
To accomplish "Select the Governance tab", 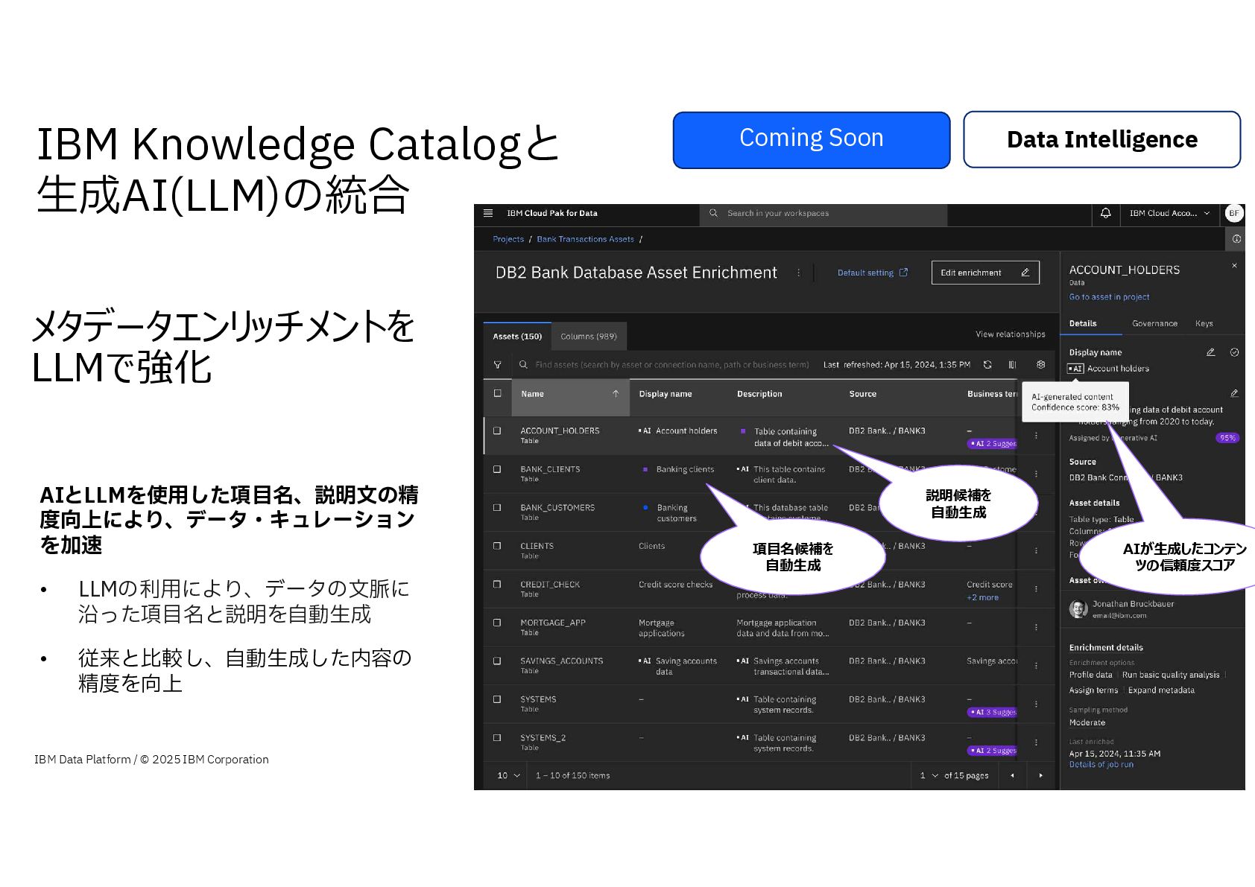I will [x=1154, y=324].
